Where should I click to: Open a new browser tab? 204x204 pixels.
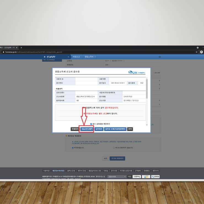point(21,48)
